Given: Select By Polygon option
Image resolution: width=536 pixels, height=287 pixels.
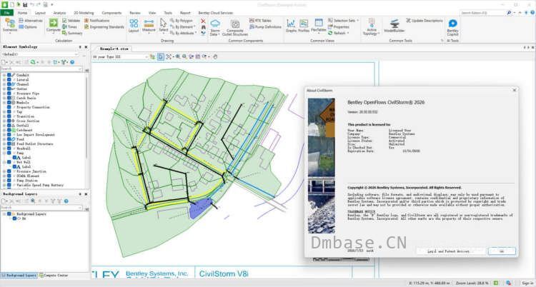Looking at the screenshot, I should pyautogui.click(x=182, y=21).
